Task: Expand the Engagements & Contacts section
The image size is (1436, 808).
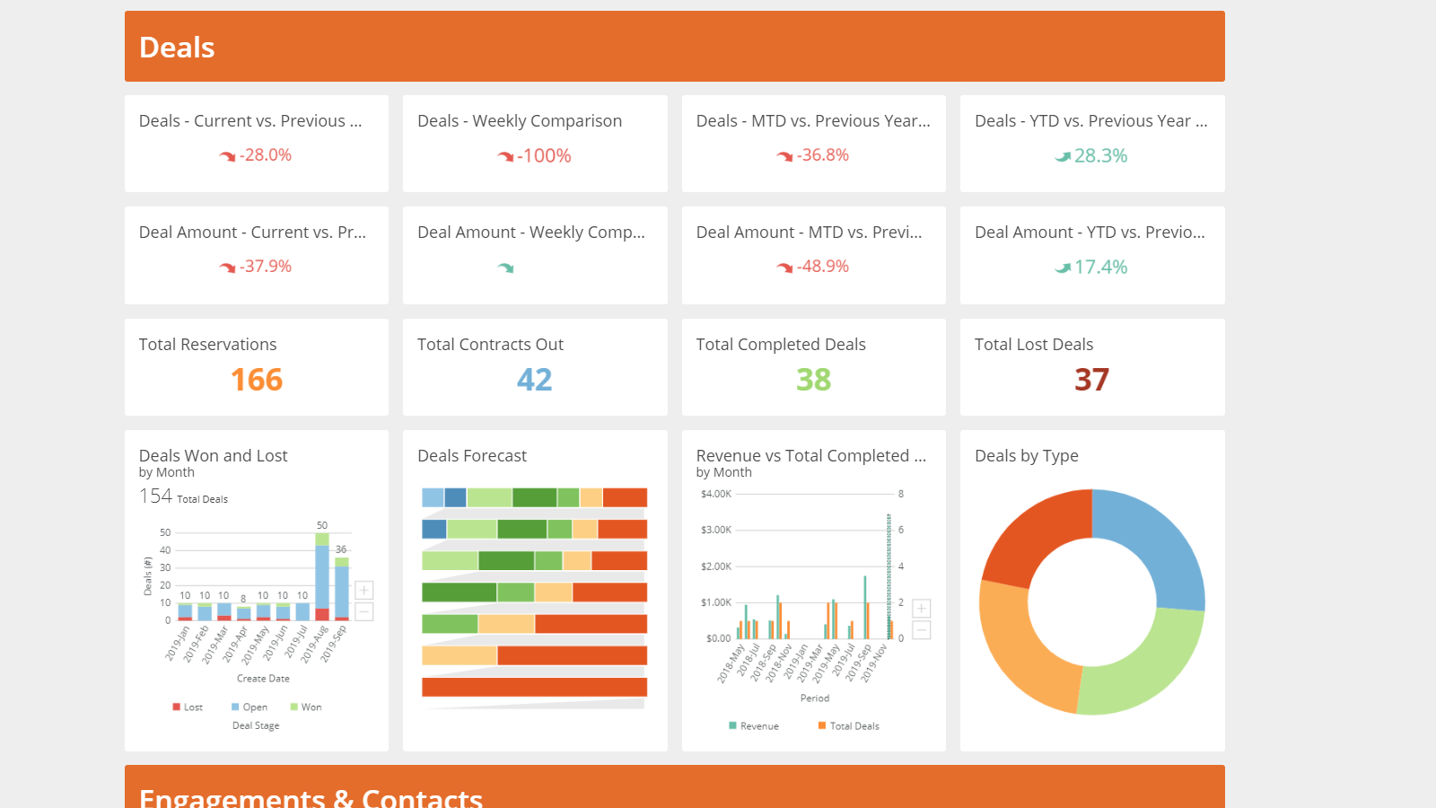Action: tap(311, 795)
